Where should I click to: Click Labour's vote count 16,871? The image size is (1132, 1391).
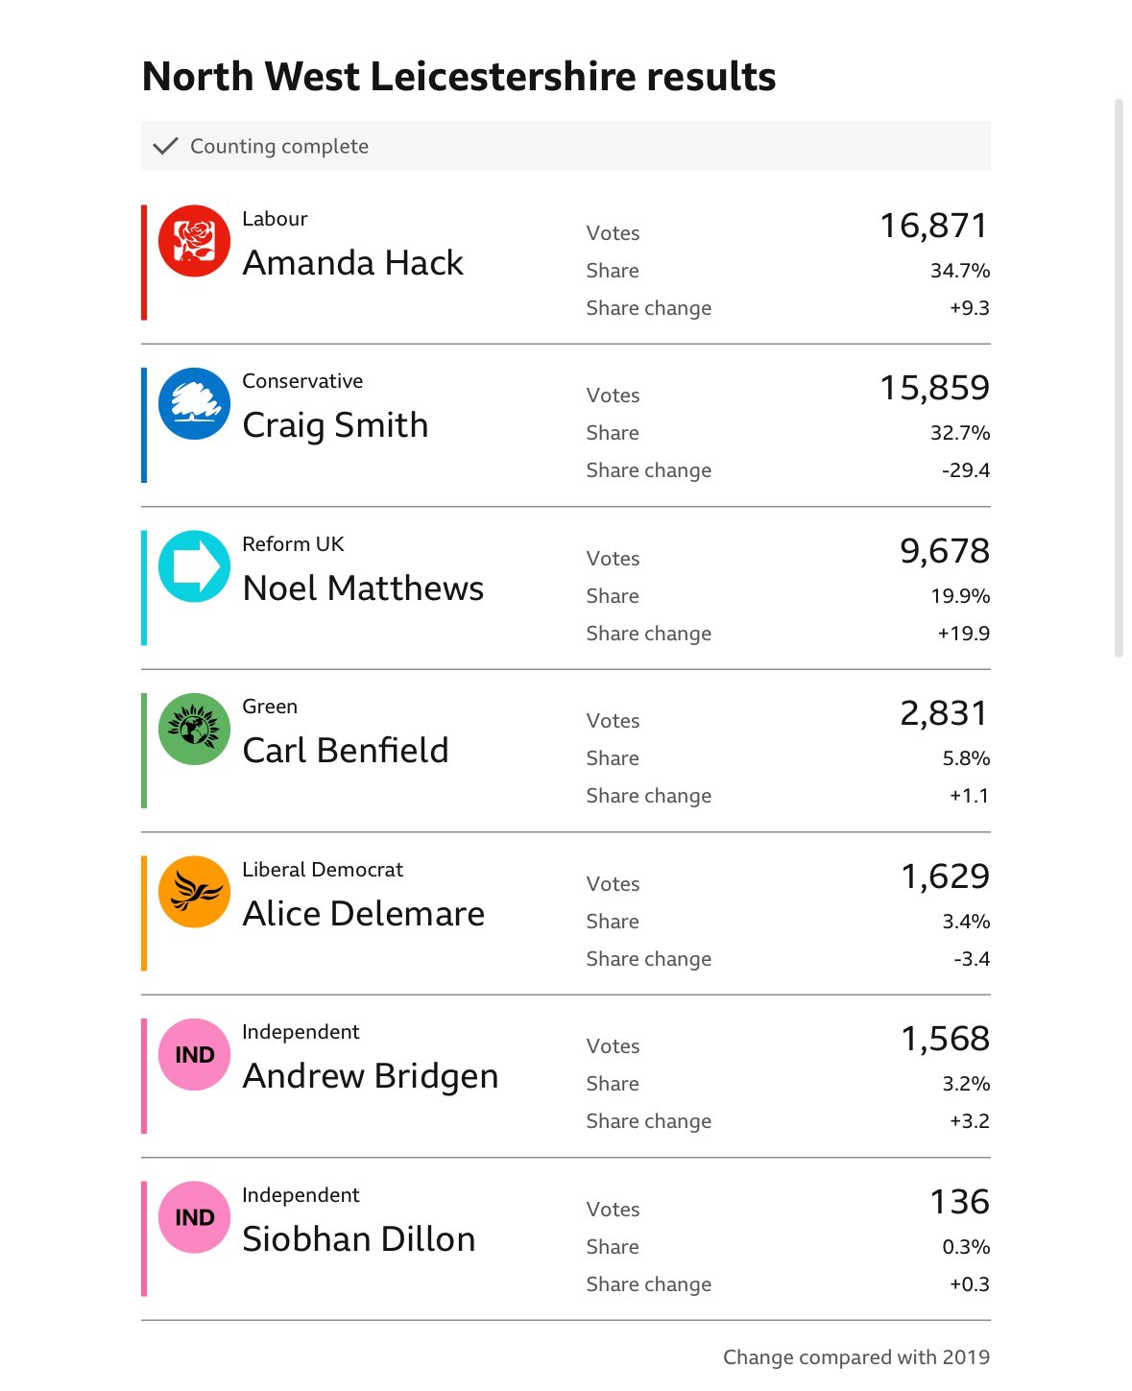(x=934, y=226)
